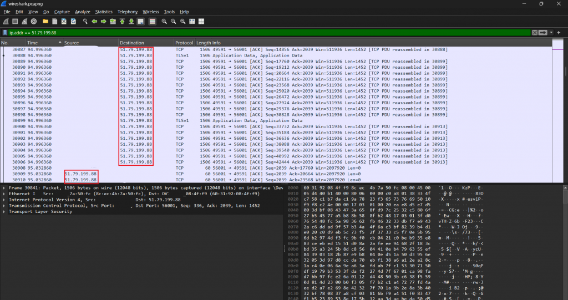The image size is (568, 300).
Task: Click the find packet magnifier icon
Action: coord(85,21)
